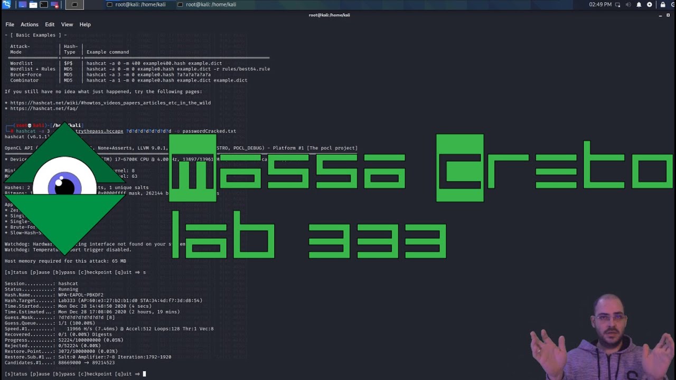Open the power manager tray icon
This screenshot has height=380, width=676.
pos(650,5)
